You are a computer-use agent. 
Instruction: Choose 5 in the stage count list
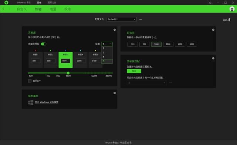click(107, 61)
